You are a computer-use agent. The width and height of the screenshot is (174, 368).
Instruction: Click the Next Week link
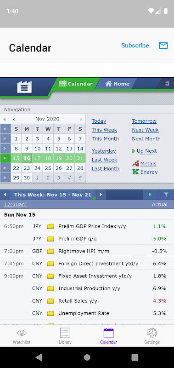pyautogui.click(x=145, y=130)
